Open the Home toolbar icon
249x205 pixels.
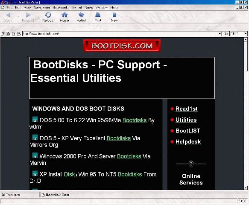click(64, 15)
